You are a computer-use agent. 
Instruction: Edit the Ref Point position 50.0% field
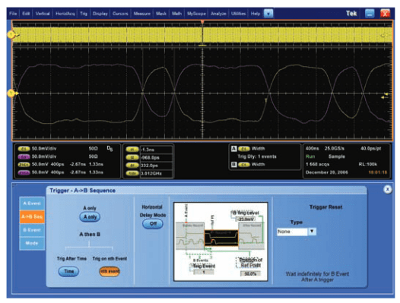[250, 273]
